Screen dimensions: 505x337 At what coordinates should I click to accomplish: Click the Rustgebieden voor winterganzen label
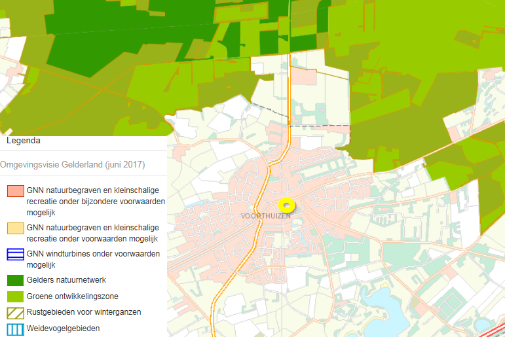(x=84, y=312)
